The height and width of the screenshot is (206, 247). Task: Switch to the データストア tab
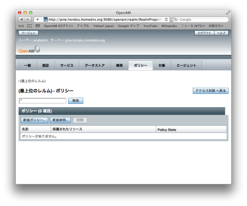(95, 66)
